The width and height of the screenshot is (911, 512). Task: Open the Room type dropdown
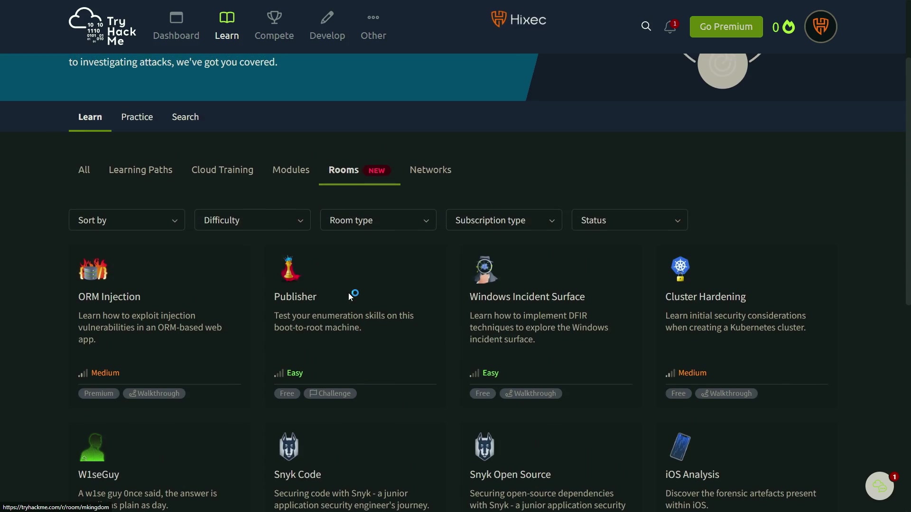click(x=378, y=220)
